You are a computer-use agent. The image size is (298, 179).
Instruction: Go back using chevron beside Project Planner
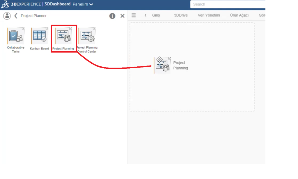click(16, 16)
